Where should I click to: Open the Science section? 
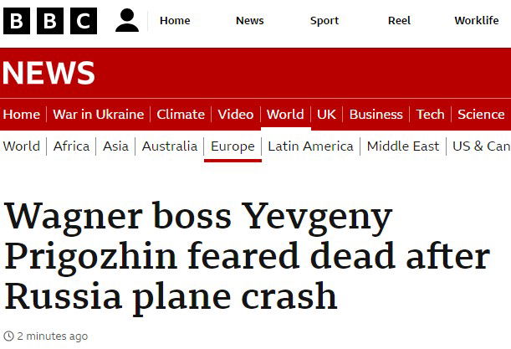(x=481, y=115)
